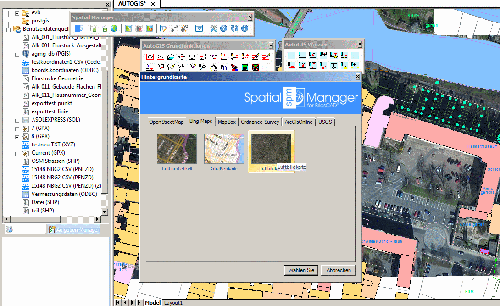The image size is (500, 306).
Task: Select Flurstücke Geometrie in the tree
Action: (x=57, y=78)
